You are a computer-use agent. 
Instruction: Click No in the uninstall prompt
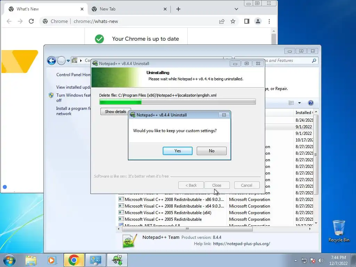pyautogui.click(x=212, y=151)
